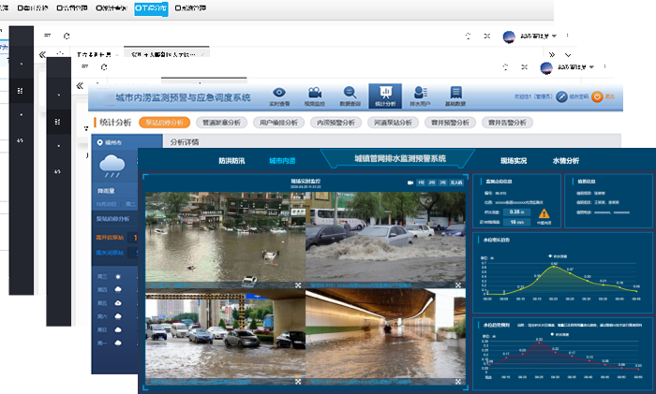Enlarge the top-left flood video feed
Viewport: 656px width, 394px height.
point(298,285)
